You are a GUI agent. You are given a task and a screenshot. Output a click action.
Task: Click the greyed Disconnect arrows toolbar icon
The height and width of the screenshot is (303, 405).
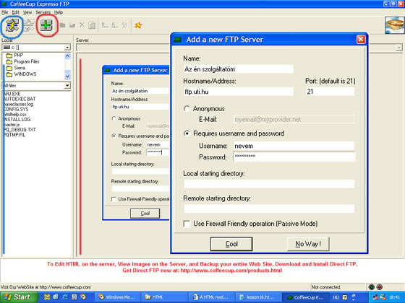pos(29,25)
